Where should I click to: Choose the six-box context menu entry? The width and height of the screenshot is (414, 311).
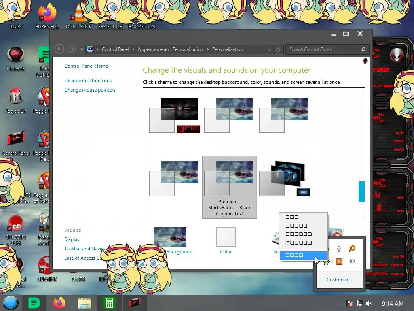(303, 234)
